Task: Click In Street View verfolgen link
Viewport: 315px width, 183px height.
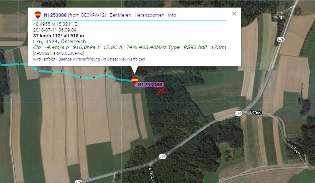Action: tap(124, 59)
